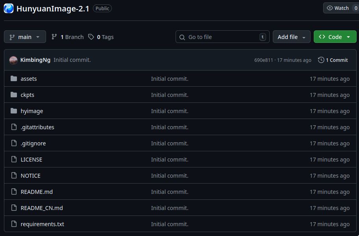Open the Add file dropdown
The image size is (359, 236).
[291, 37]
